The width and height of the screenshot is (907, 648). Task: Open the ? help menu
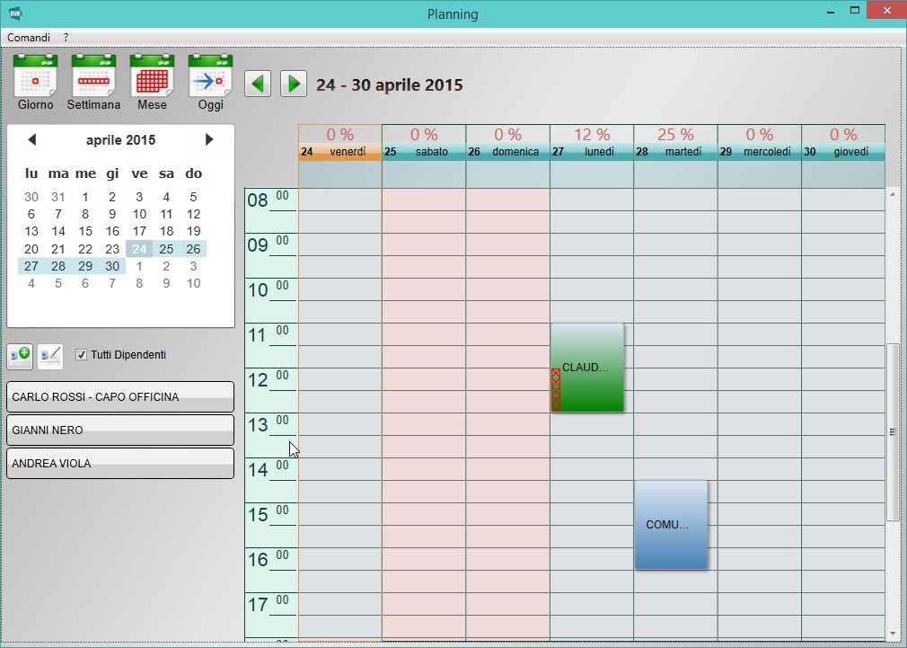65,38
